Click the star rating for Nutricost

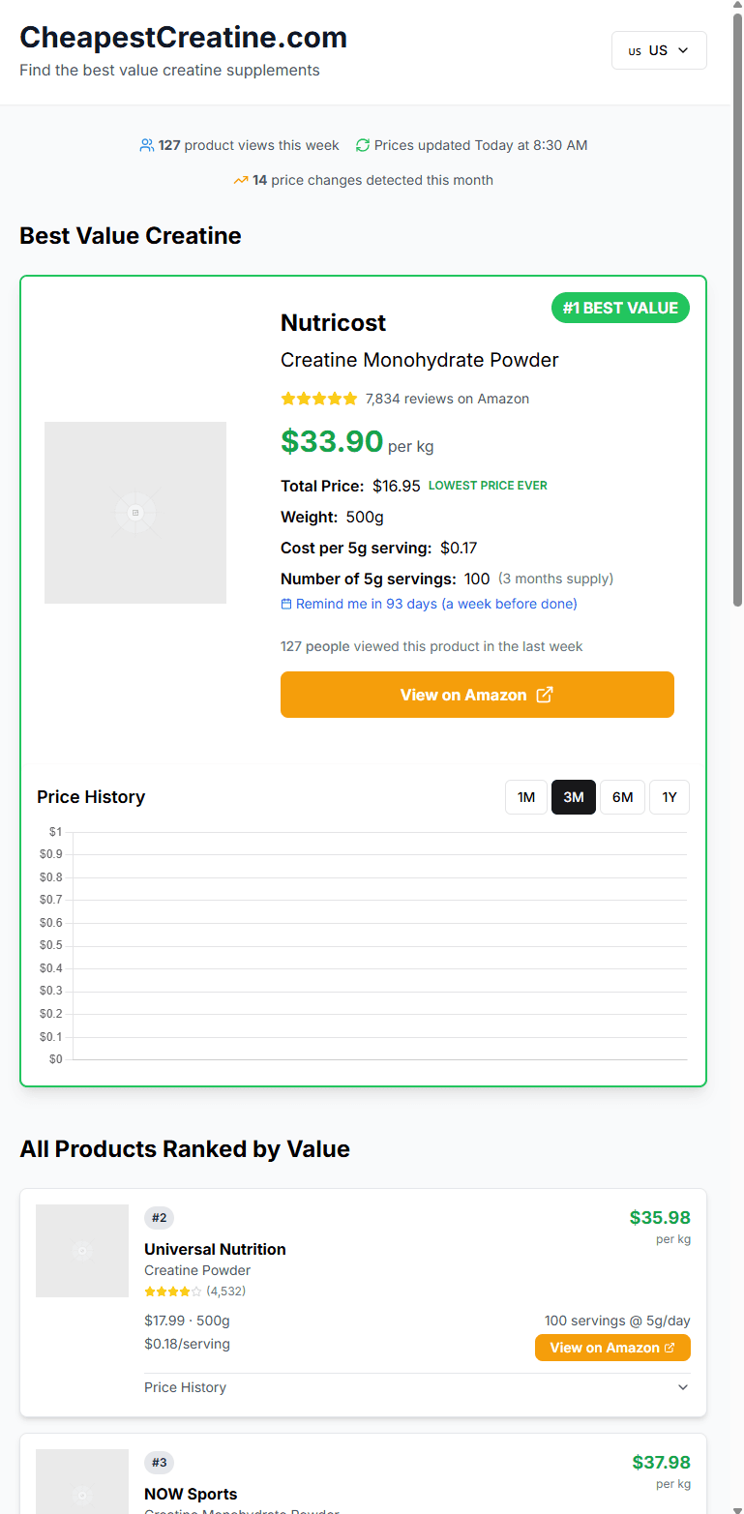click(318, 398)
